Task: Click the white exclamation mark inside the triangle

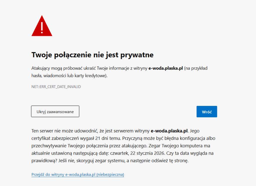Action: click(x=42, y=28)
